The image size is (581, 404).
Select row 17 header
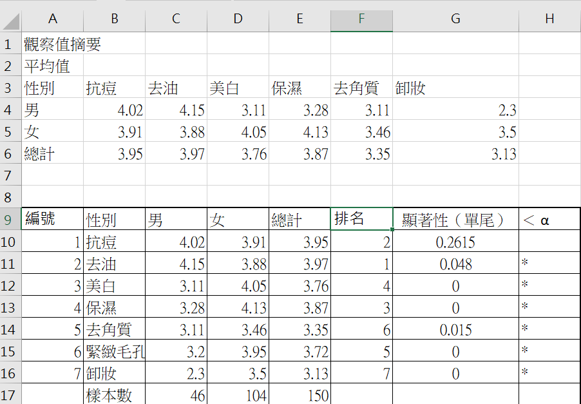tap(9, 395)
